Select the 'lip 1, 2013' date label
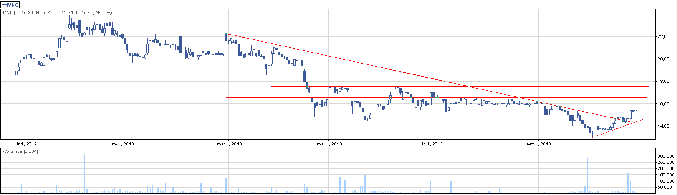Viewport: 677px width, 195px height. click(431, 144)
